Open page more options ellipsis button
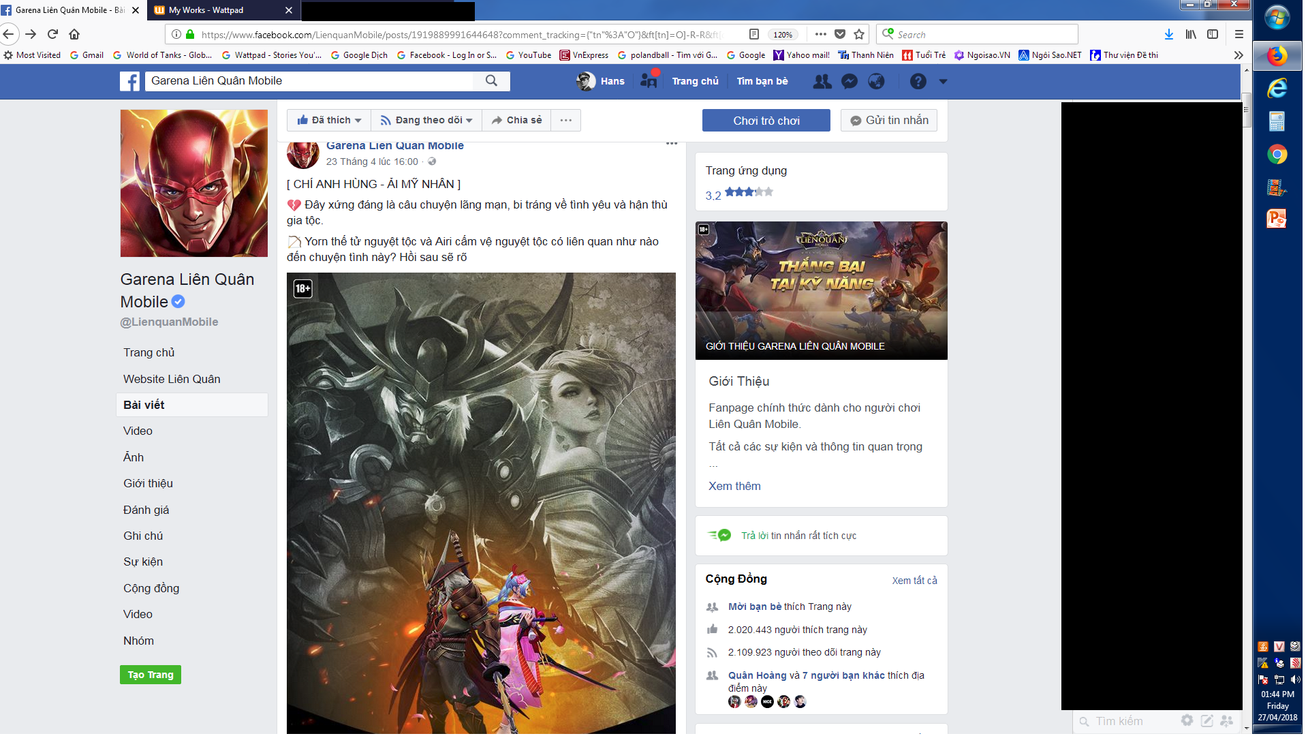Image resolution: width=1308 pixels, height=736 pixels. tap(566, 120)
